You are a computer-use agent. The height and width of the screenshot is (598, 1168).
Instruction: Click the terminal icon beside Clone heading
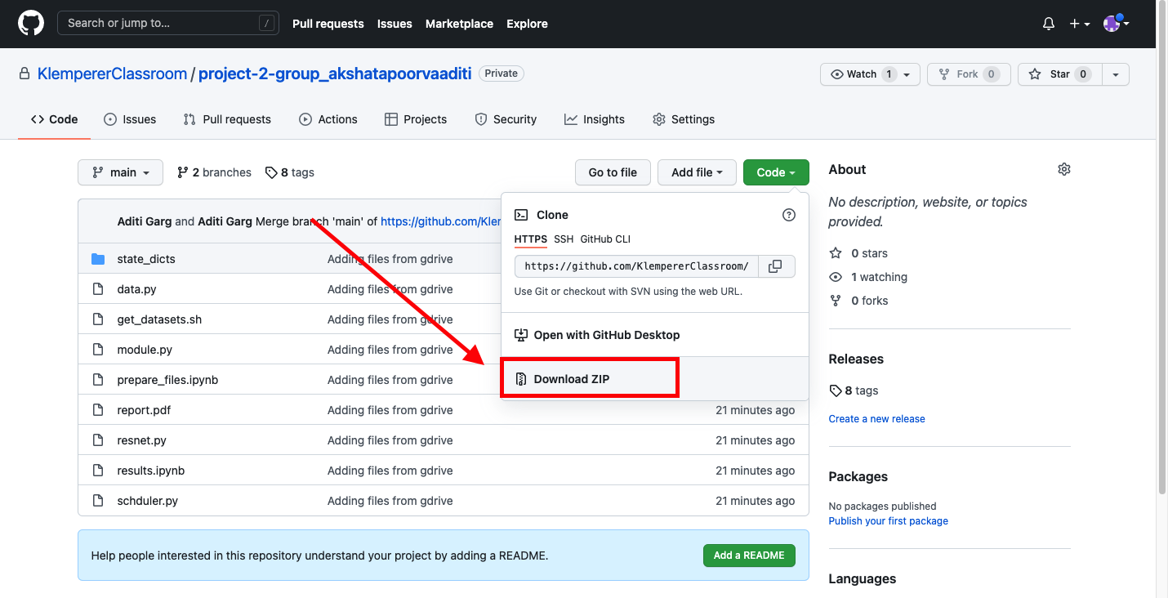point(521,215)
